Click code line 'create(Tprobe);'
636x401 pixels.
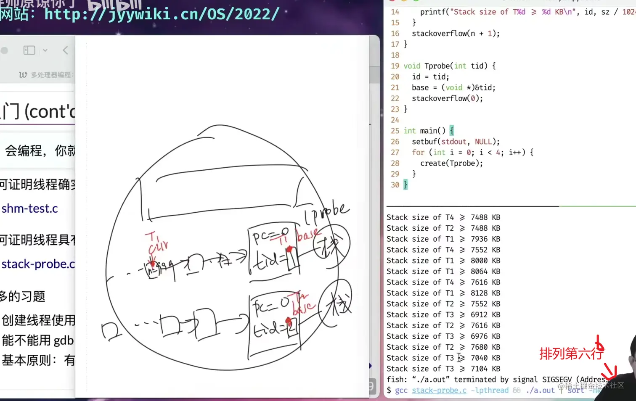click(452, 164)
